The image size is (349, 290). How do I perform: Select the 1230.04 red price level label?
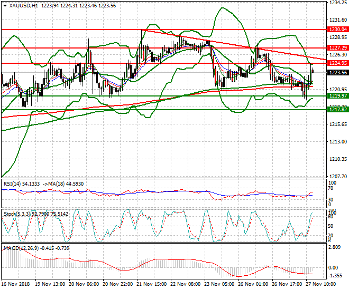click(x=338, y=30)
